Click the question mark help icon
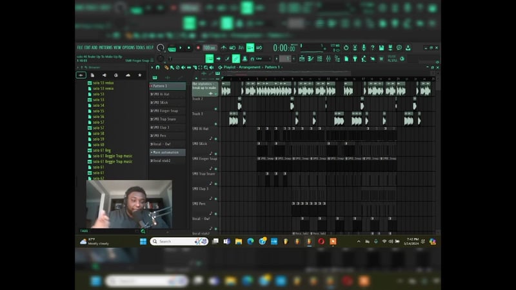Image resolution: width=516 pixels, height=290 pixels. point(373,48)
